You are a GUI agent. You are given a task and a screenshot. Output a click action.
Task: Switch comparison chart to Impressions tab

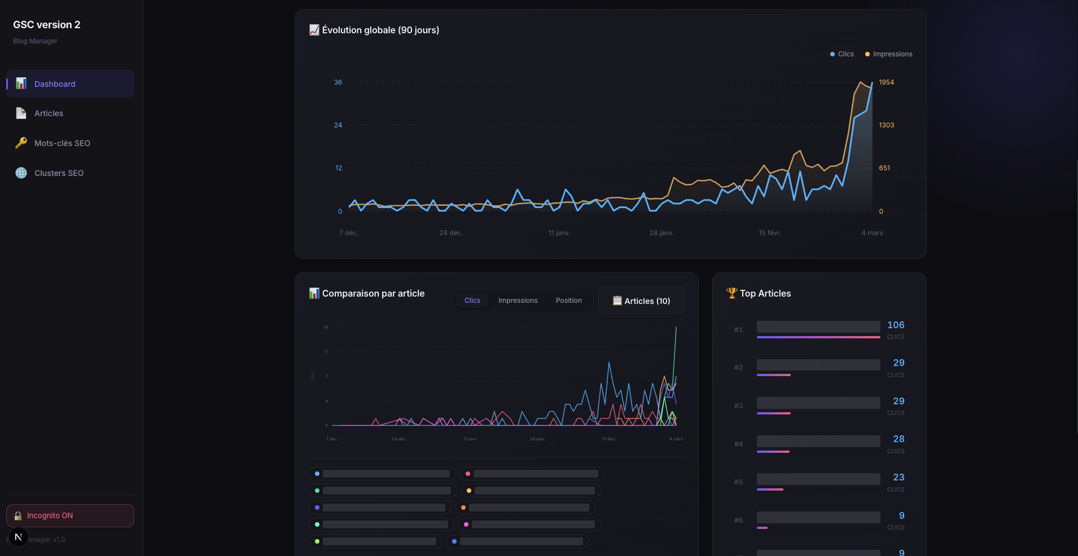tap(518, 301)
